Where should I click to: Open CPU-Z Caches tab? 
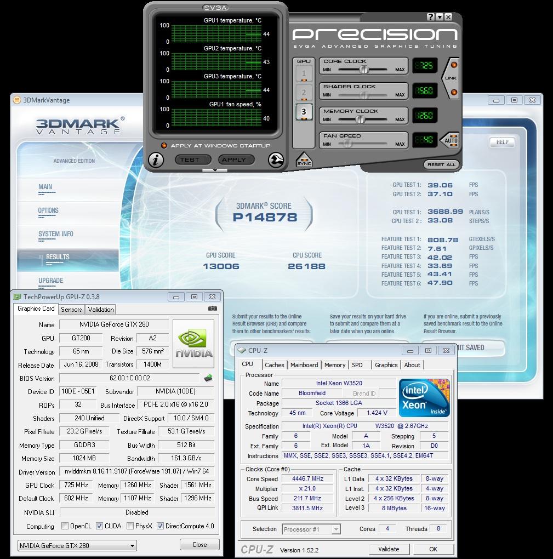pos(274,365)
